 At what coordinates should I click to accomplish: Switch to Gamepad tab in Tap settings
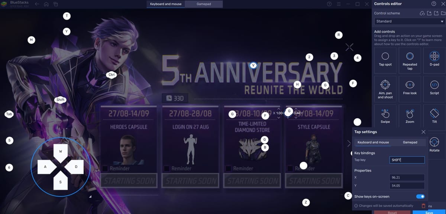(x=410, y=142)
